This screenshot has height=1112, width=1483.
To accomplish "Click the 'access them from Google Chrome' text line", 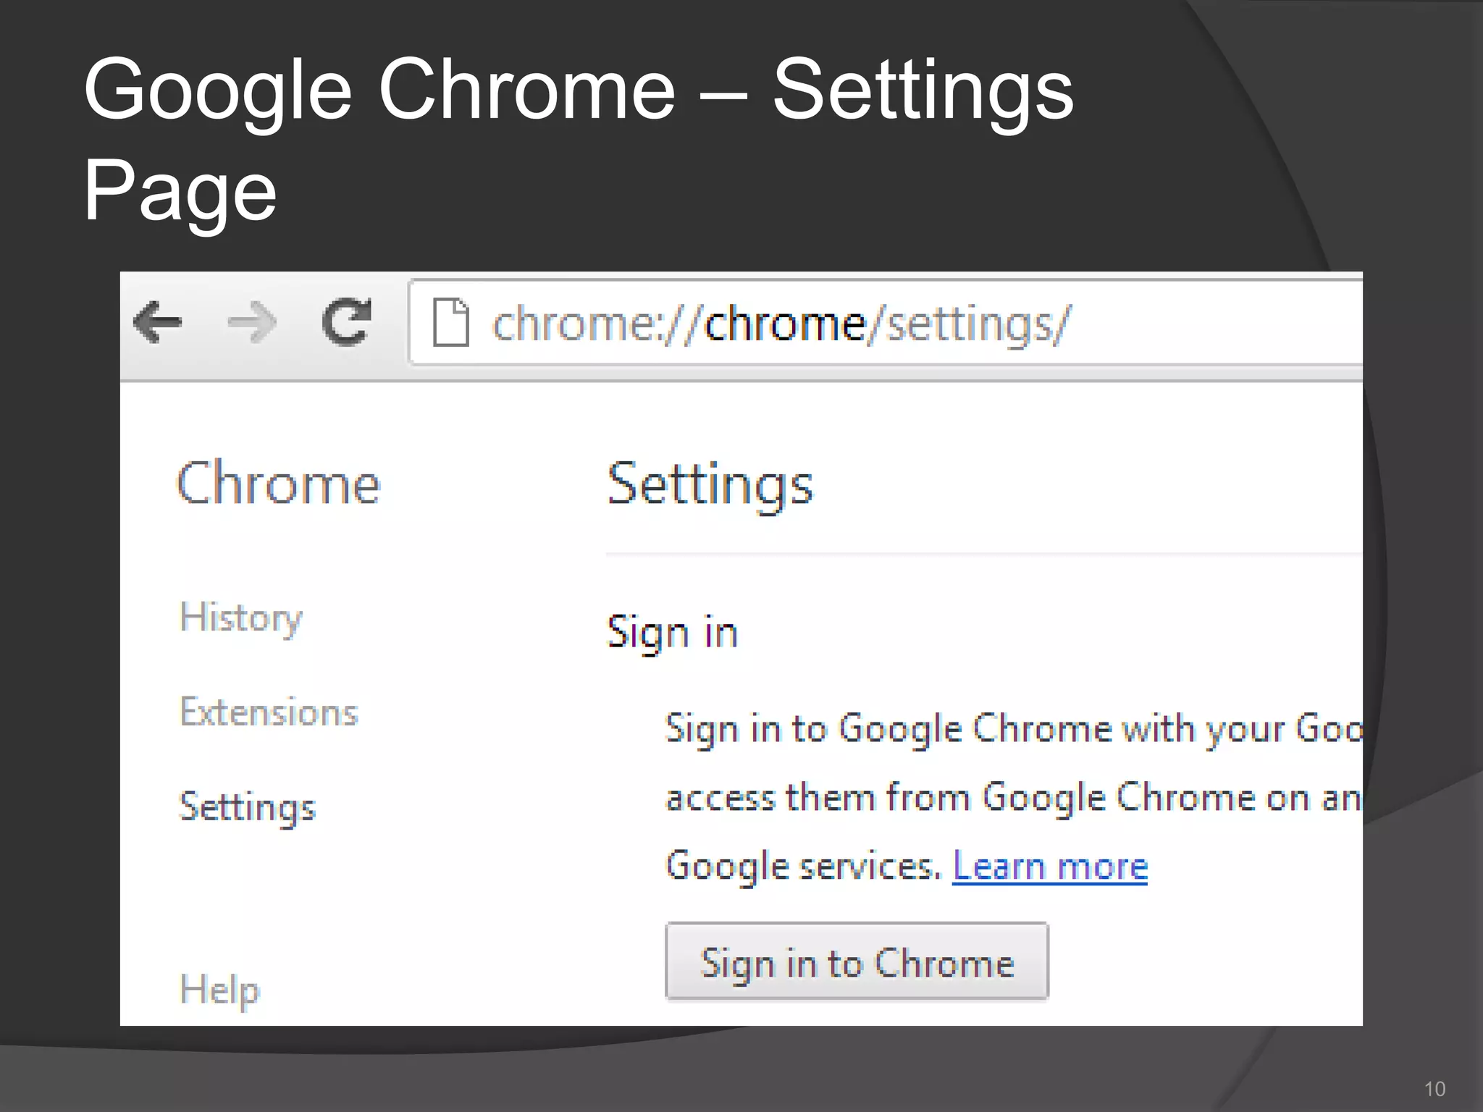I will pos(1012,798).
